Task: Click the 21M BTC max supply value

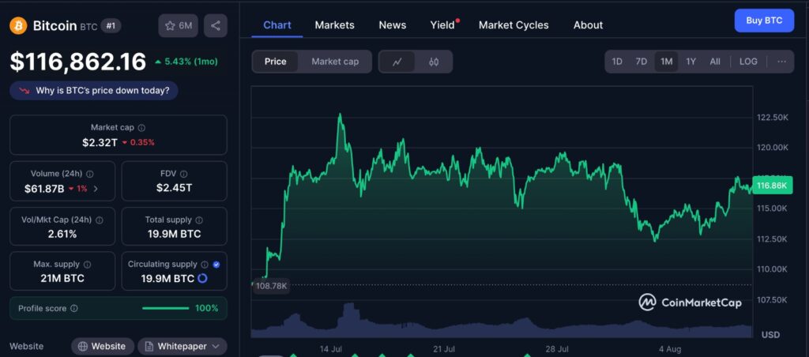Action: pos(62,279)
